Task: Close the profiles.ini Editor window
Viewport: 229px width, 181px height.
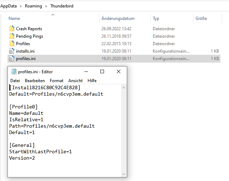Action: pyautogui.click(x=119, y=71)
